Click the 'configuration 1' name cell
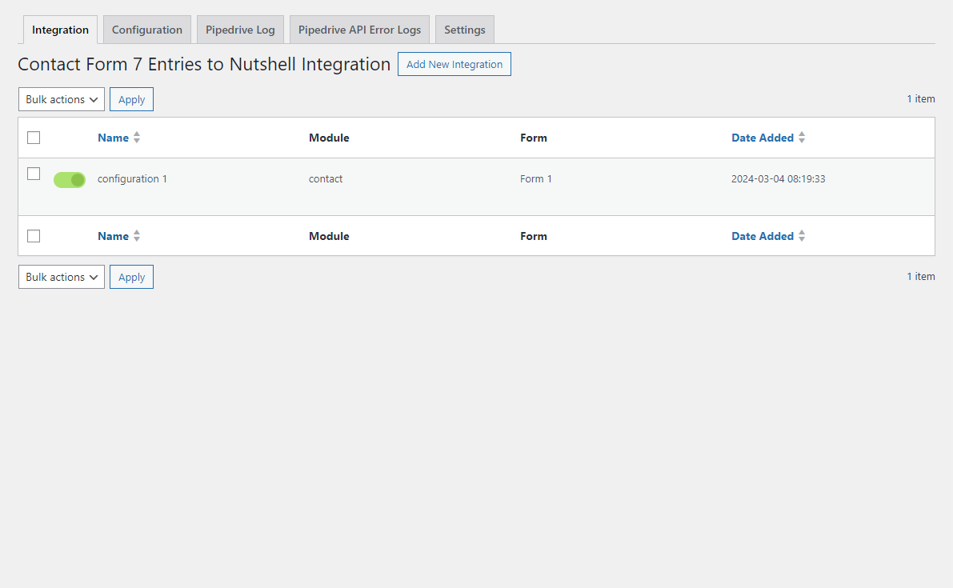This screenshot has height=588, width=953. pos(133,179)
